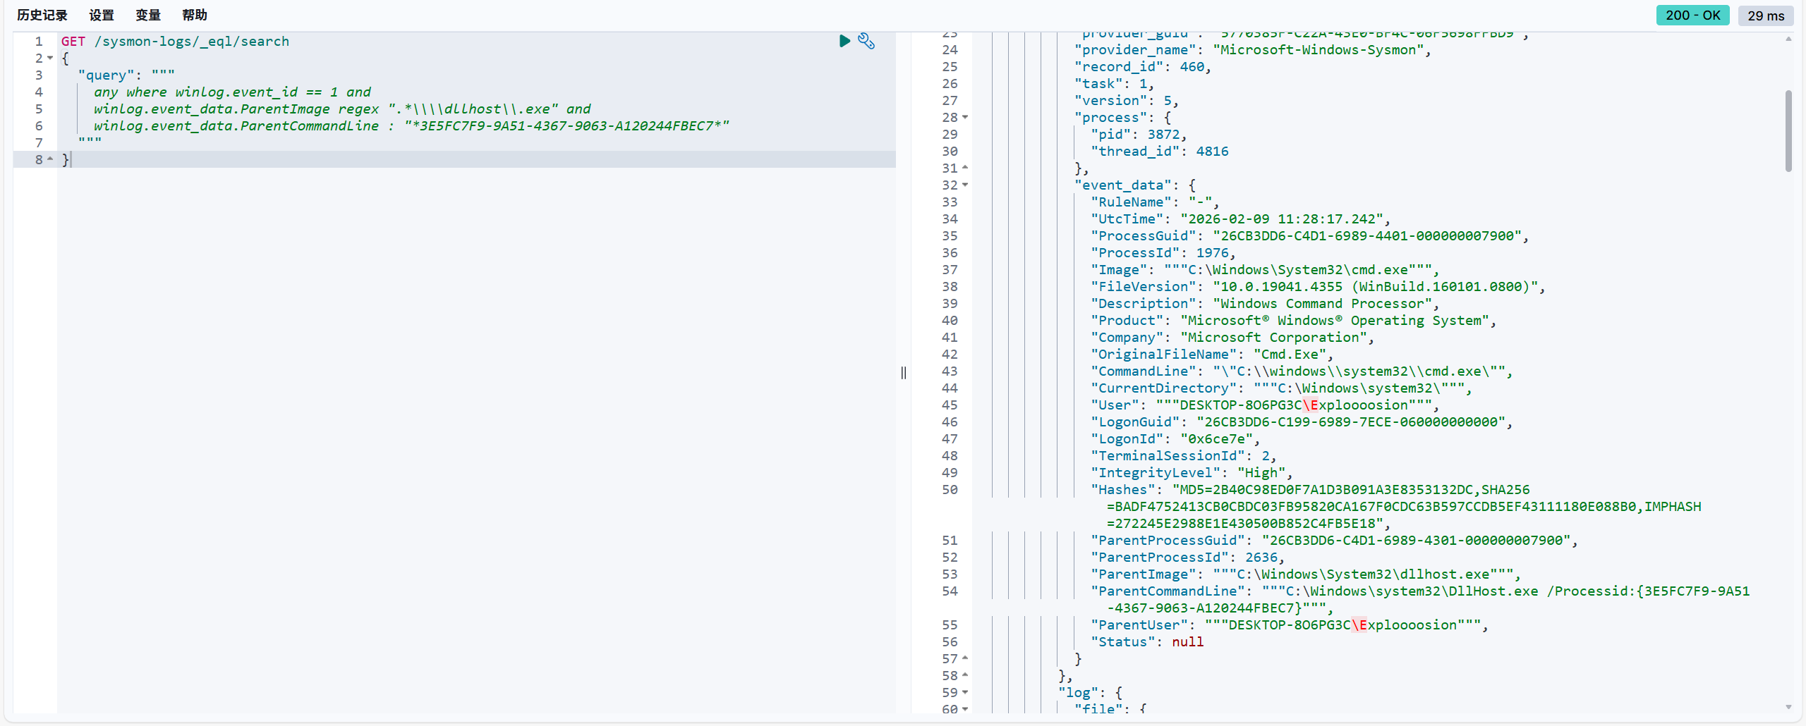The width and height of the screenshot is (1806, 726).
Task: Toggle fold arrow at editor line 8
Action: [x=50, y=159]
